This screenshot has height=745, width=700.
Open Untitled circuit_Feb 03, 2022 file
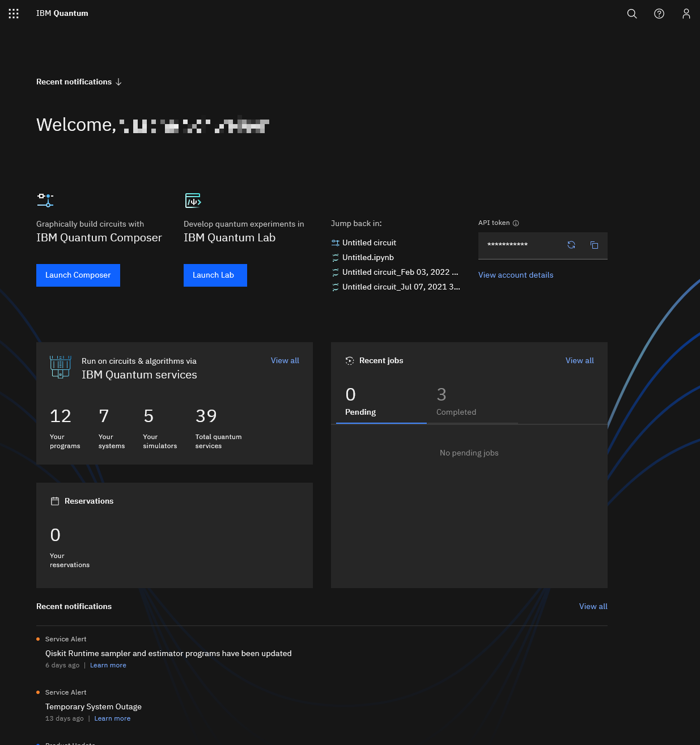(400, 273)
